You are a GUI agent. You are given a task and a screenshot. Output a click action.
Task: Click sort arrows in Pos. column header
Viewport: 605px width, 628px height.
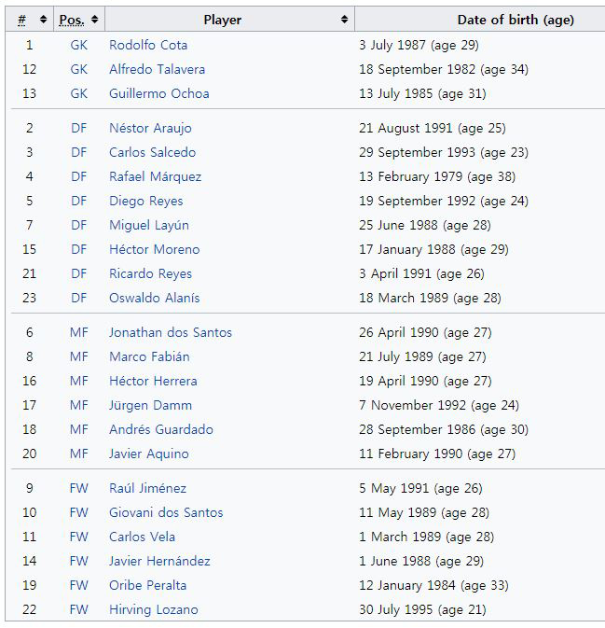tap(95, 20)
